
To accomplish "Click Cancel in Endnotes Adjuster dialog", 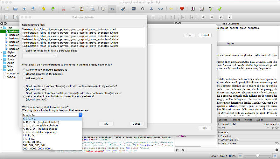I will tap(137, 124).
